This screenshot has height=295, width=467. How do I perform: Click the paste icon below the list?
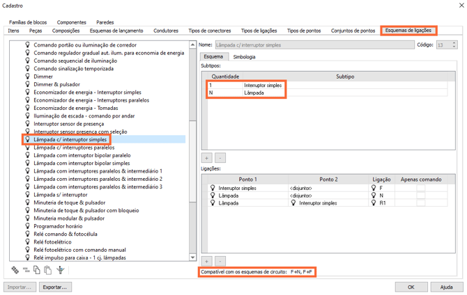click(47, 270)
